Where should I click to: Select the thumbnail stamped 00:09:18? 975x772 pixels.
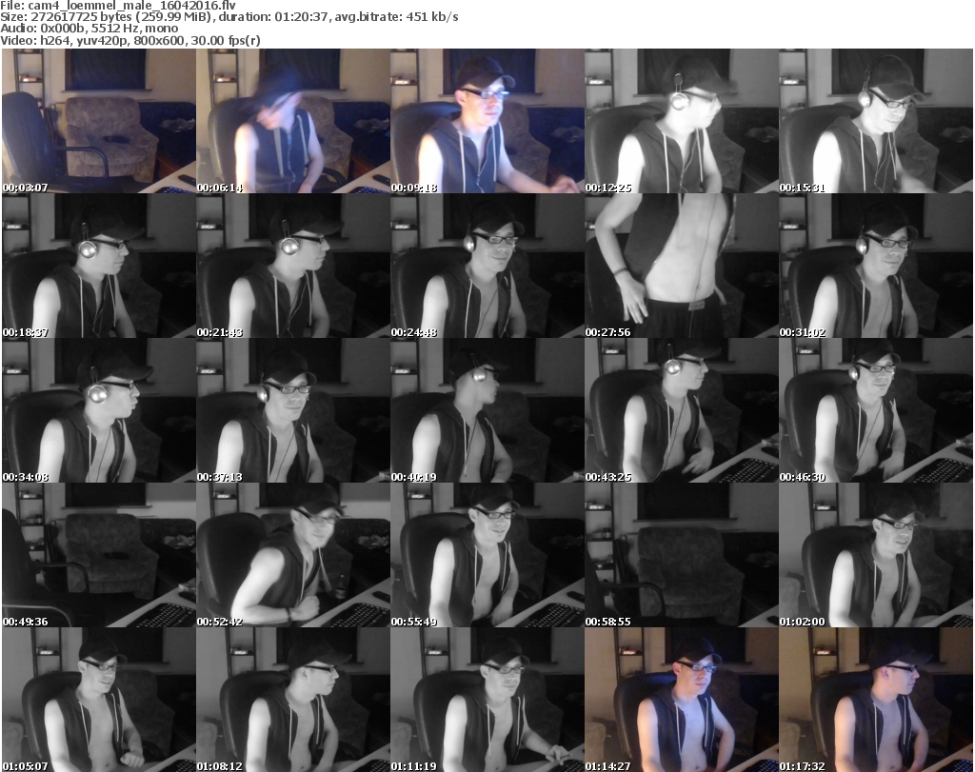[487, 121]
